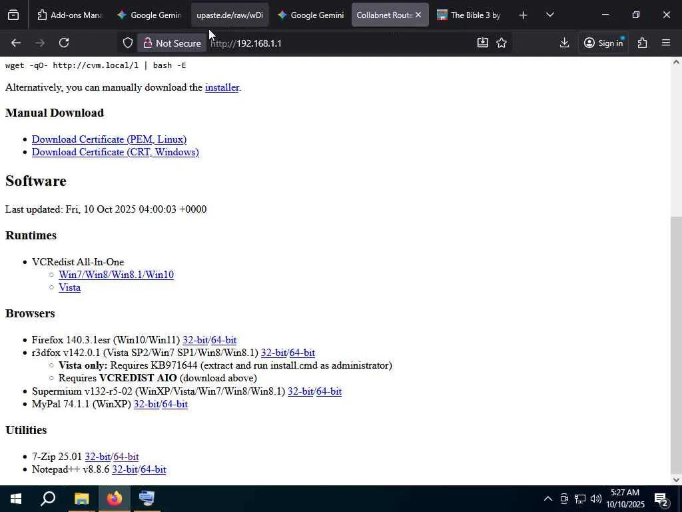Open the network status tray icon
Screen dimensions: 682x512
click(x=580, y=499)
